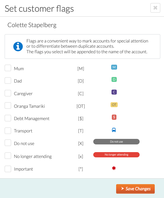The width and height of the screenshot is (164, 198).
Task: Click the red dollar Debt Management badge
Action: (x=114, y=117)
